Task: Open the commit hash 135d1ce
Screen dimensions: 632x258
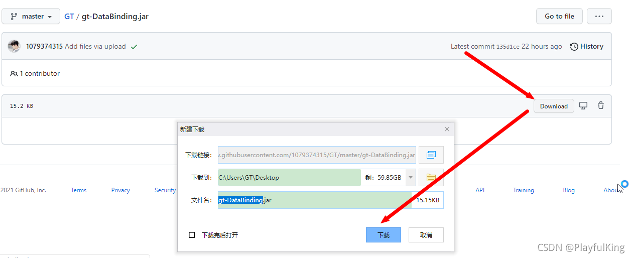Action: 508,47
